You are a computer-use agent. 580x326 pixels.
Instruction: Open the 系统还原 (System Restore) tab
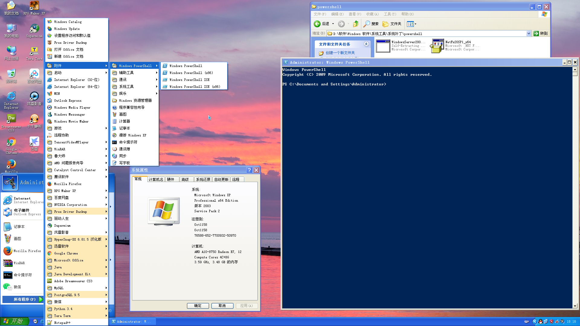(203, 180)
